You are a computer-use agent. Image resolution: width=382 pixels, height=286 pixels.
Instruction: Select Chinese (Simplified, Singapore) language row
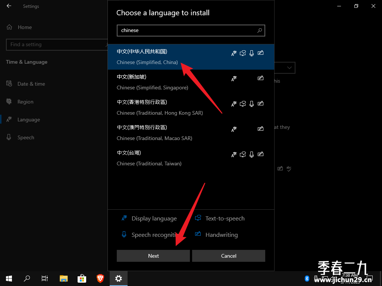tap(191, 82)
